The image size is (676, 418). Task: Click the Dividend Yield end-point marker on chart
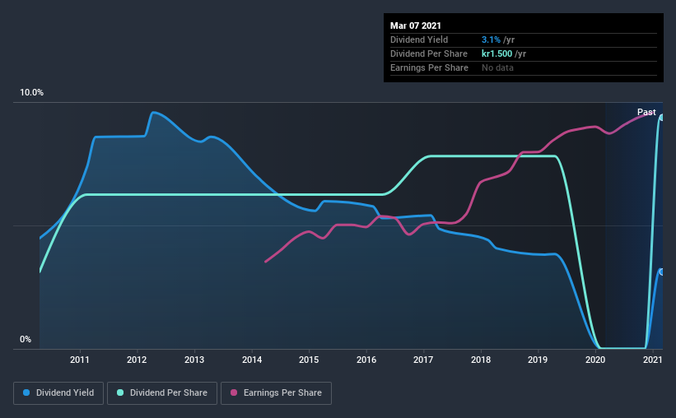(661, 272)
